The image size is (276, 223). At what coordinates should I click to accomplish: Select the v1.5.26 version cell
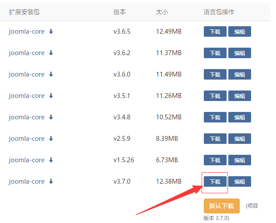124,160
